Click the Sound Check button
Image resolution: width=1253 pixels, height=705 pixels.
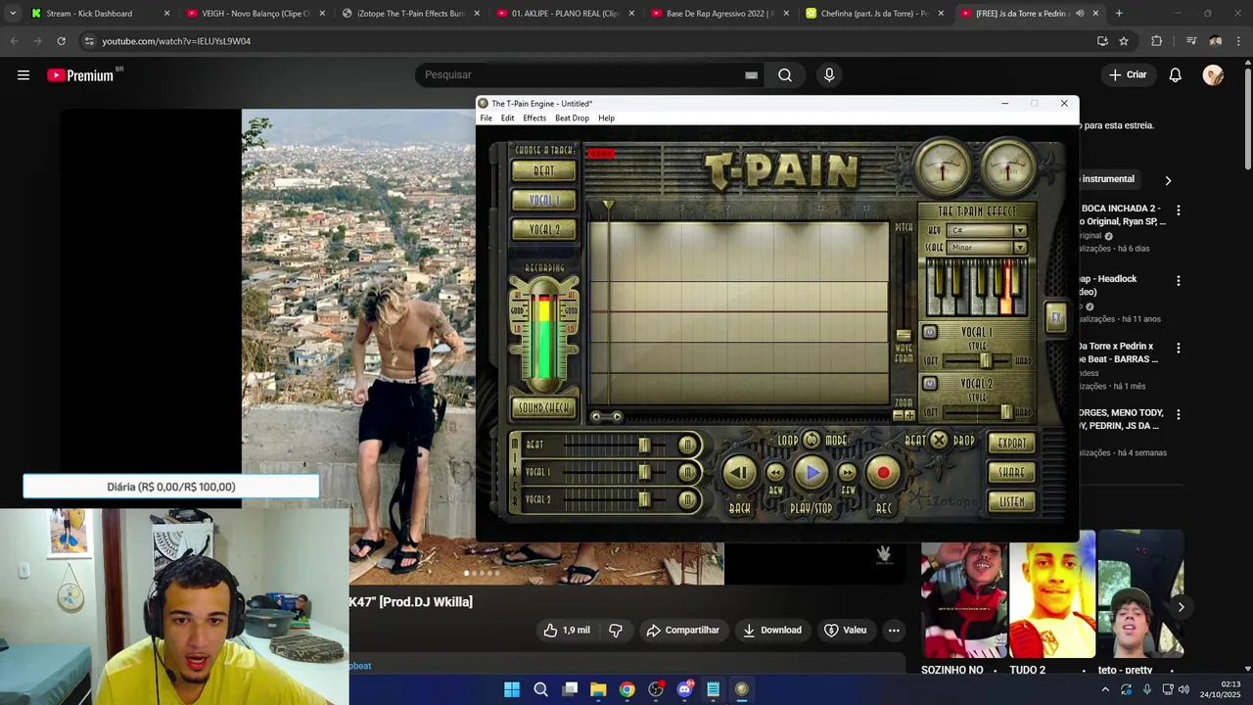544,407
